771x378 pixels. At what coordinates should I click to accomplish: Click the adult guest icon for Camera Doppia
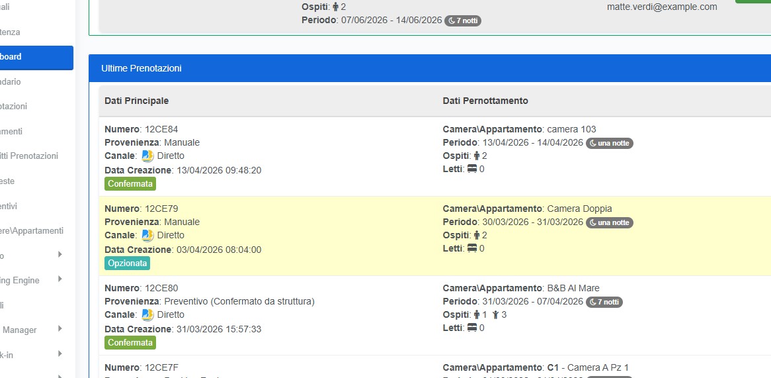[x=476, y=236]
